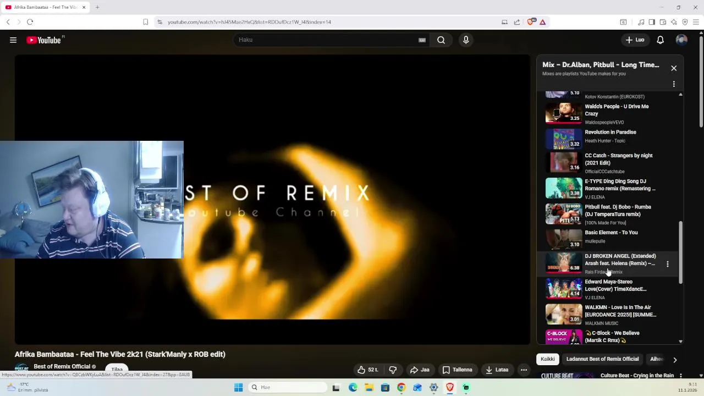Open a new browser tab

pos(97,7)
